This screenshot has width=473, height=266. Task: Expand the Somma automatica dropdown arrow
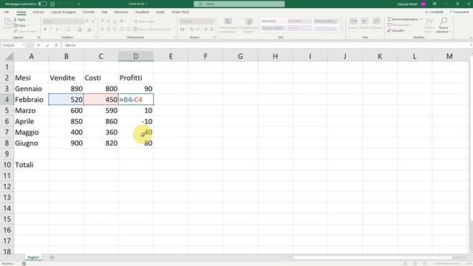[421, 19]
